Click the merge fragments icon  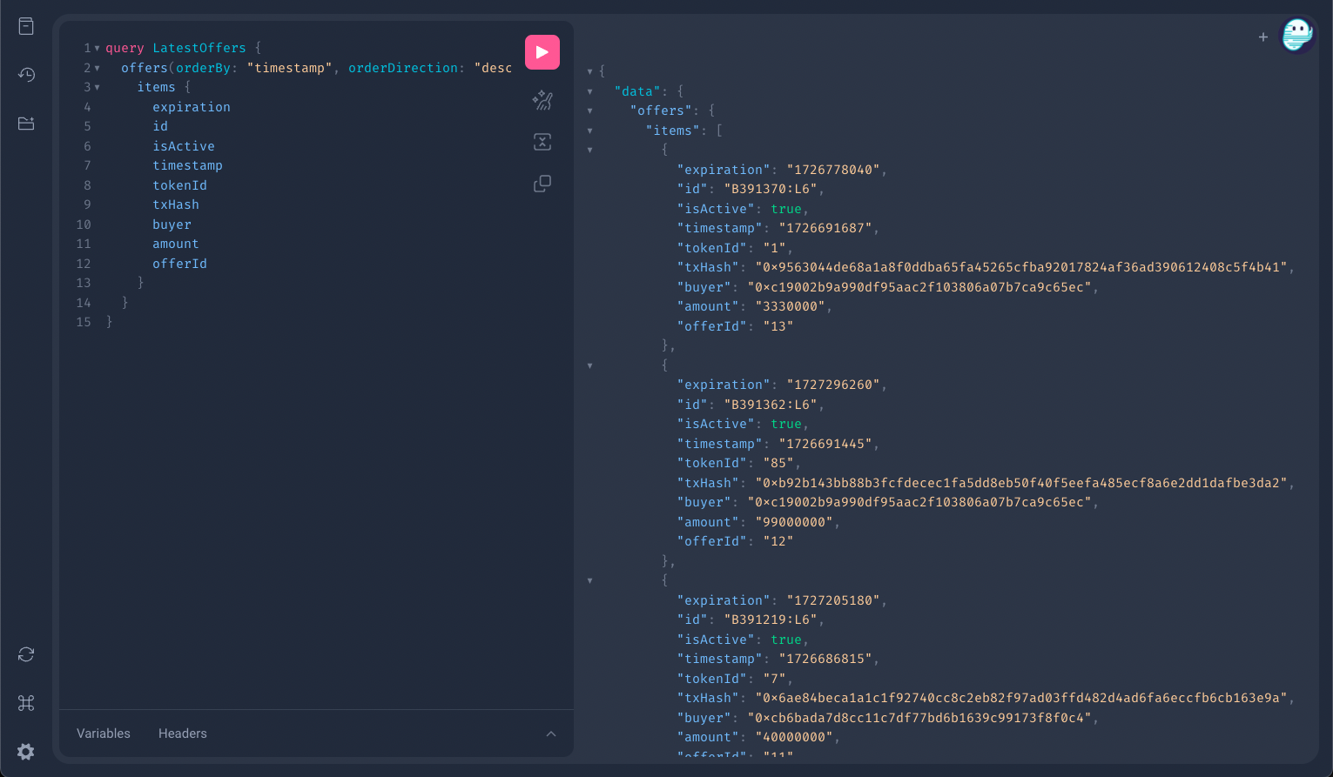pos(542,142)
